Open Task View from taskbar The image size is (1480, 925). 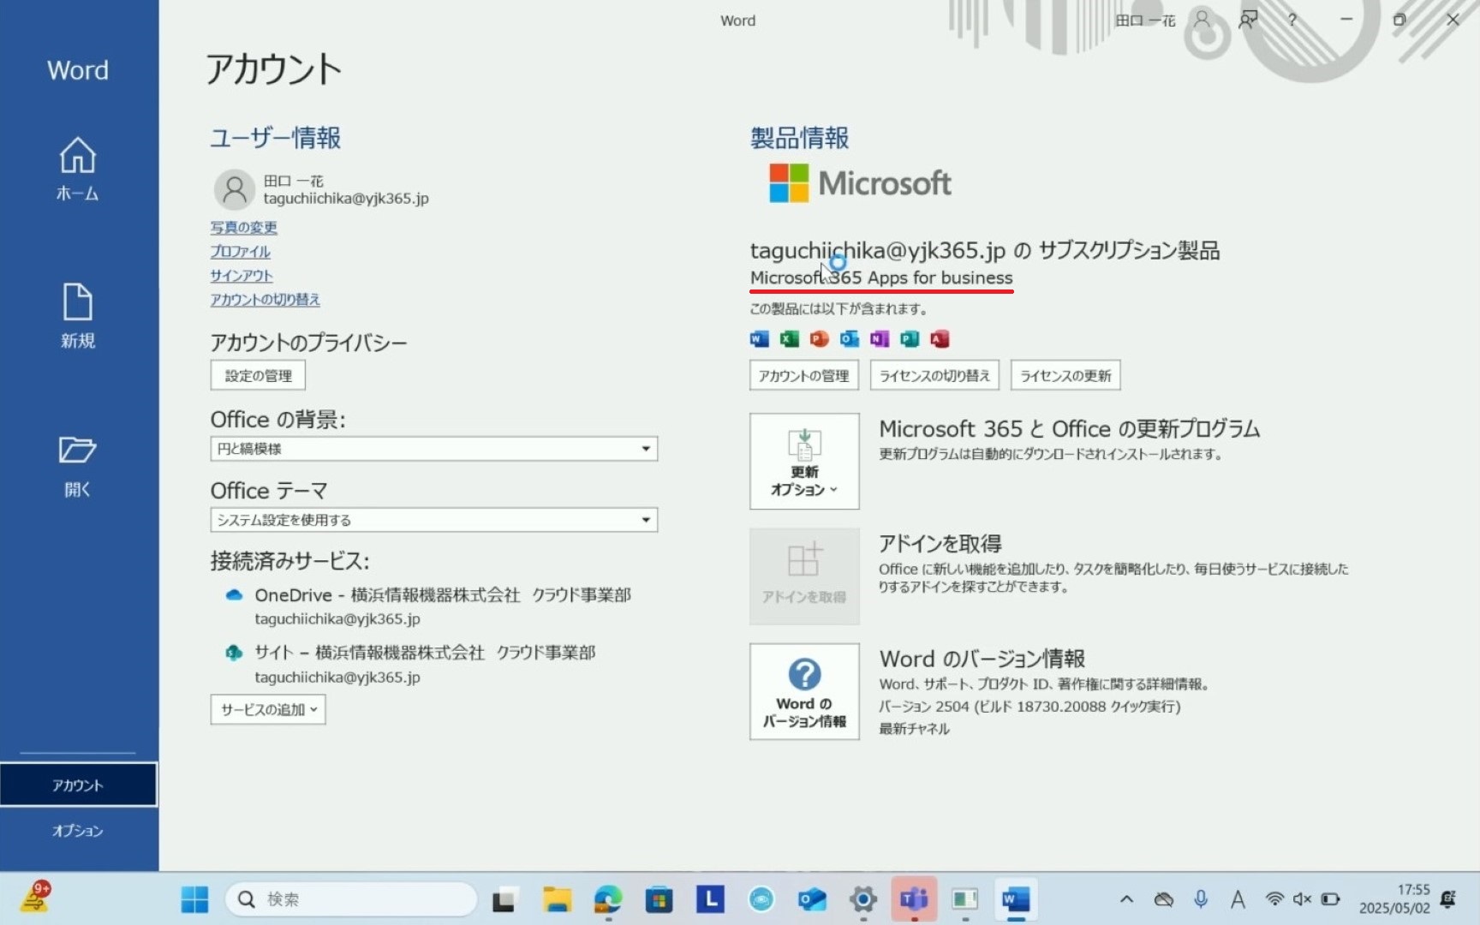[x=504, y=899]
